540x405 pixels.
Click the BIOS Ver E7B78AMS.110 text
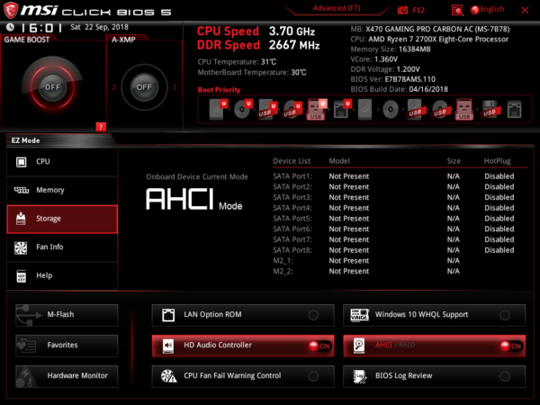(393, 79)
